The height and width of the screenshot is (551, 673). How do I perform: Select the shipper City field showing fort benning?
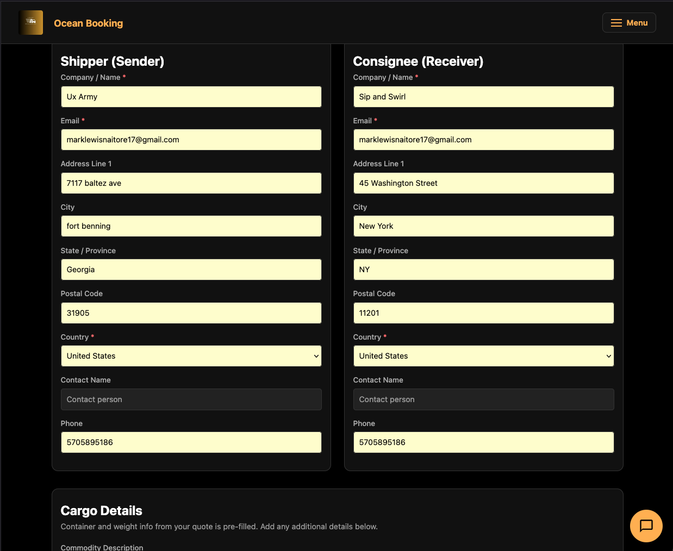point(191,226)
